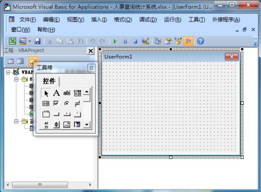Click toolbox scroll up arrow

click(x=87, y=92)
